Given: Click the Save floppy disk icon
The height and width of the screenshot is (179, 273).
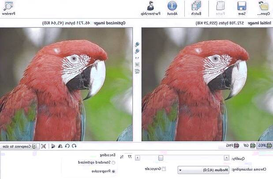Looking at the screenshot, I should [x=242, y=6].
